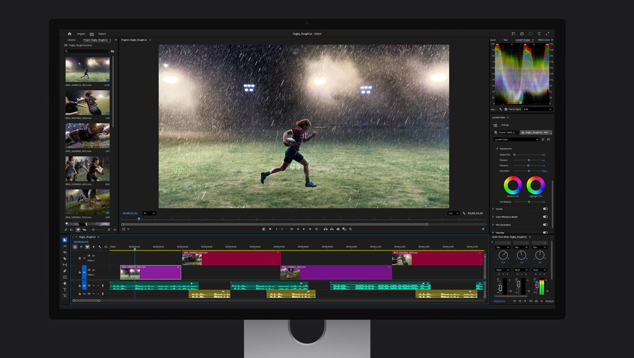
Task: Open the Libraries panel tab
Action: pyautogui.click(x=71, y=40)
